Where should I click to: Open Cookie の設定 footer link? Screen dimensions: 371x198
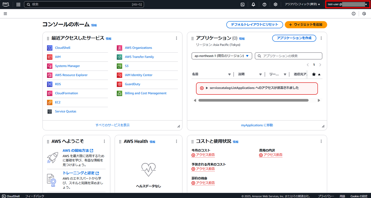359,196
